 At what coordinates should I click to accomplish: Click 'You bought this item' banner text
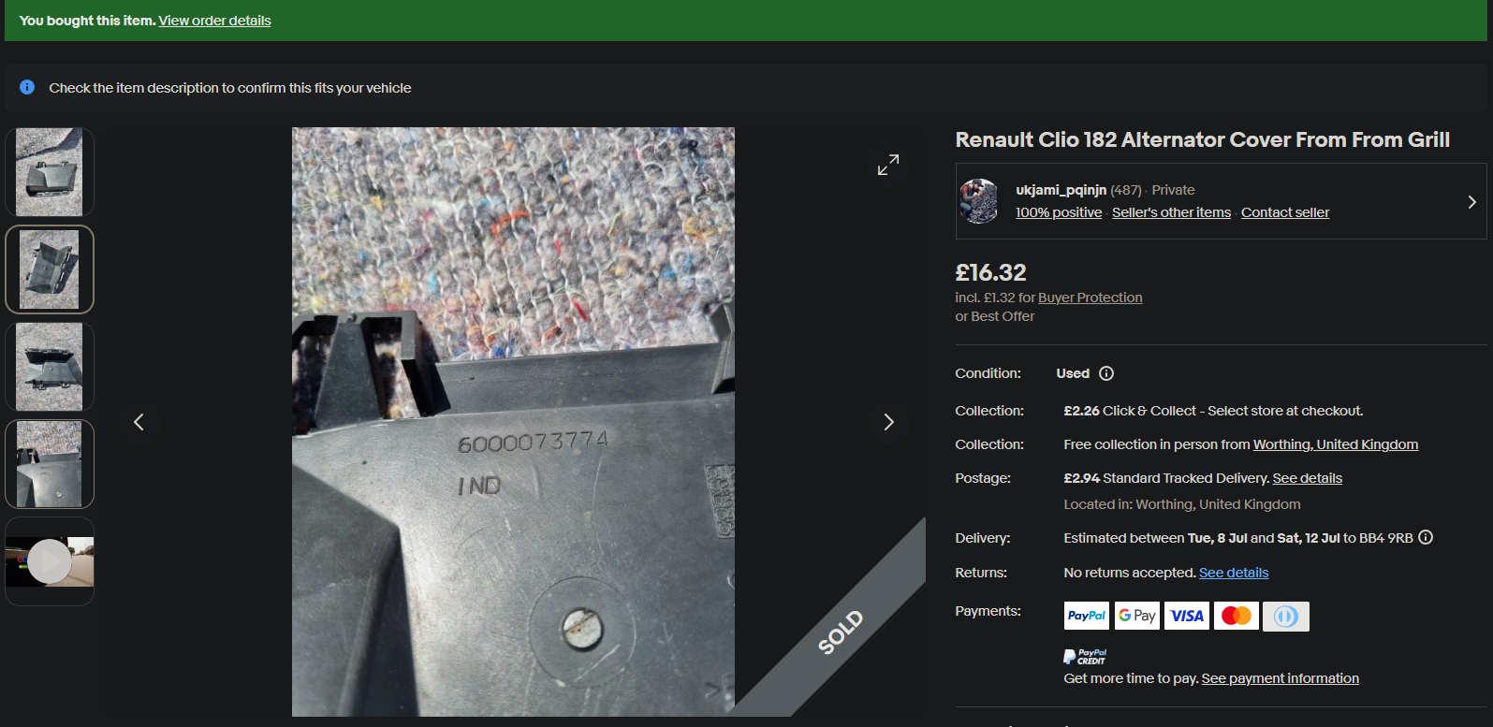point(87,21)
